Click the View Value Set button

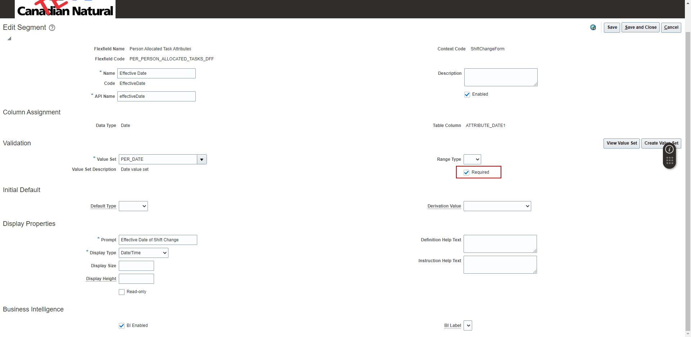(621, 143)
